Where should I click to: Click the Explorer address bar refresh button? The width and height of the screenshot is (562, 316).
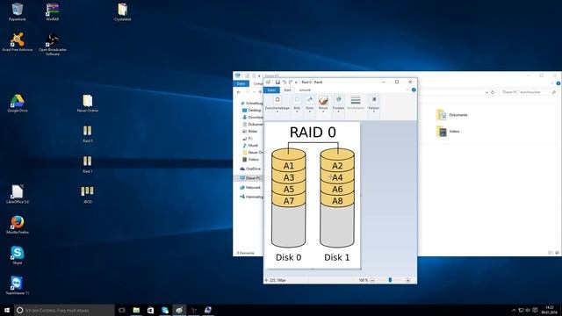click(x=493, y=92)
